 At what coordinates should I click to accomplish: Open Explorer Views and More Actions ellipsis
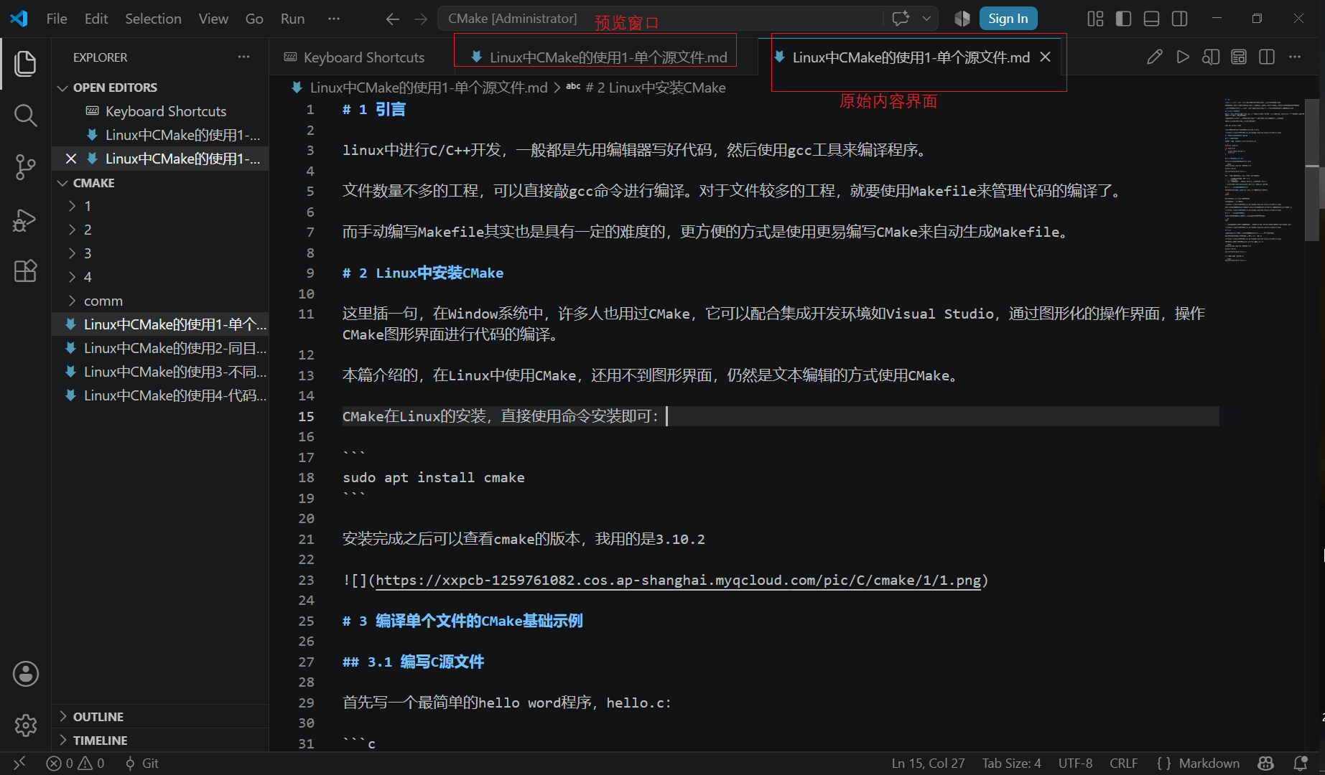(244, 57)
